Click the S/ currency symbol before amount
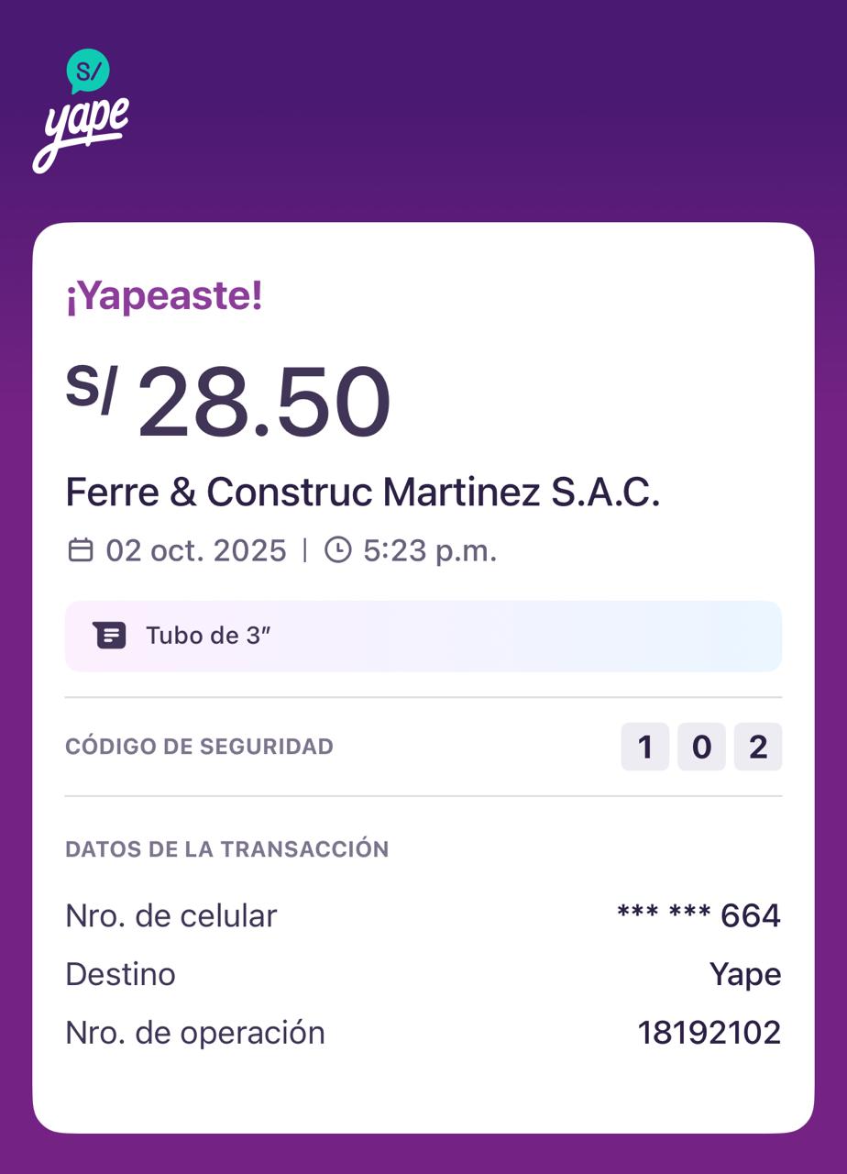 (x=91, y=389)
